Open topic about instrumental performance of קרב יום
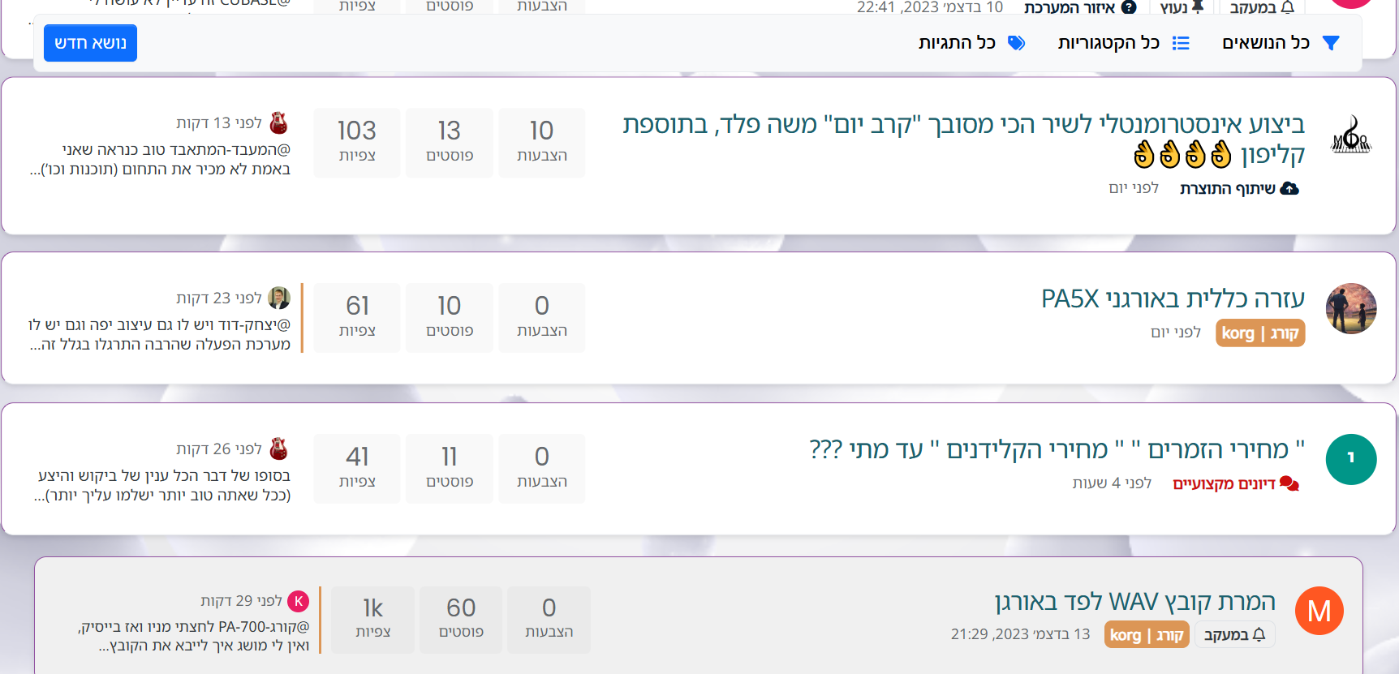1399x674 pixels. [x=963, y=139]
